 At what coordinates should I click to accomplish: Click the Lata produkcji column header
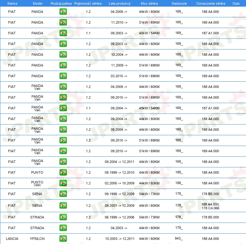[120, 3]
